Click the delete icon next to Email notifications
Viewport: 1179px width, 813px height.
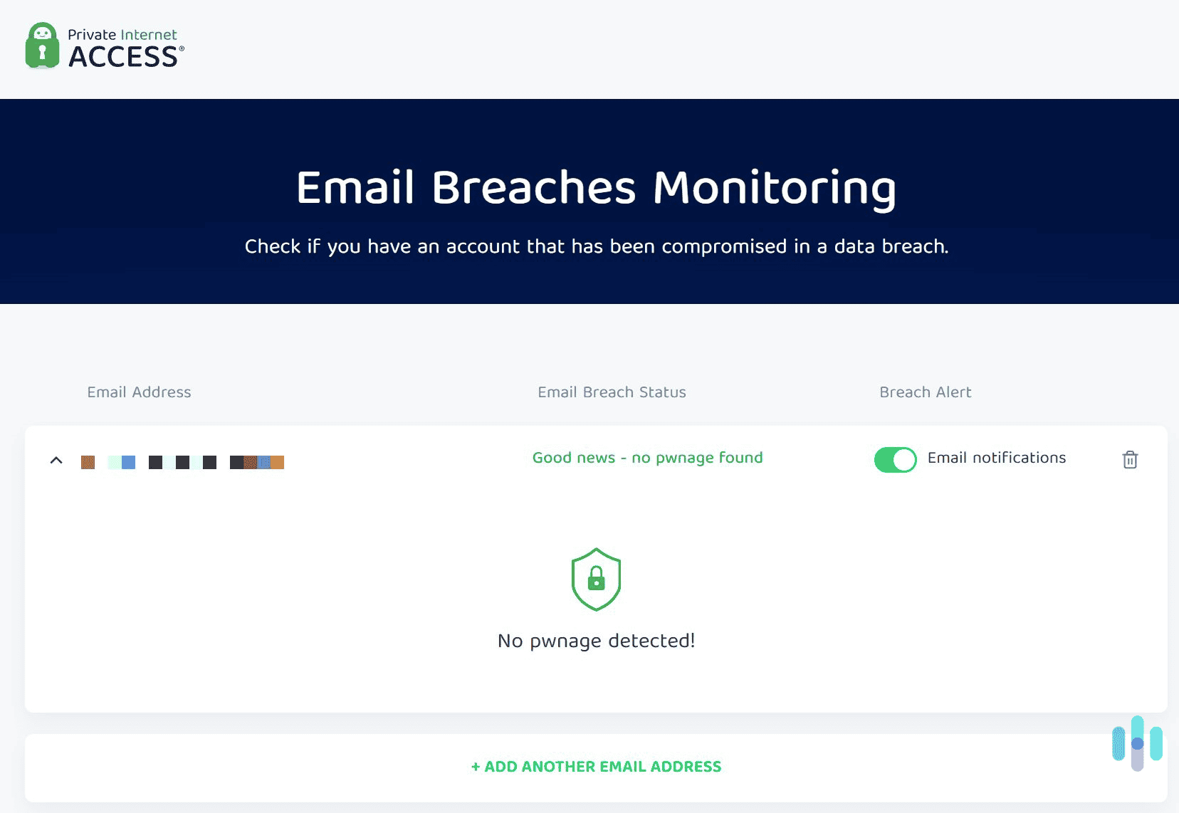point(1131,460)
